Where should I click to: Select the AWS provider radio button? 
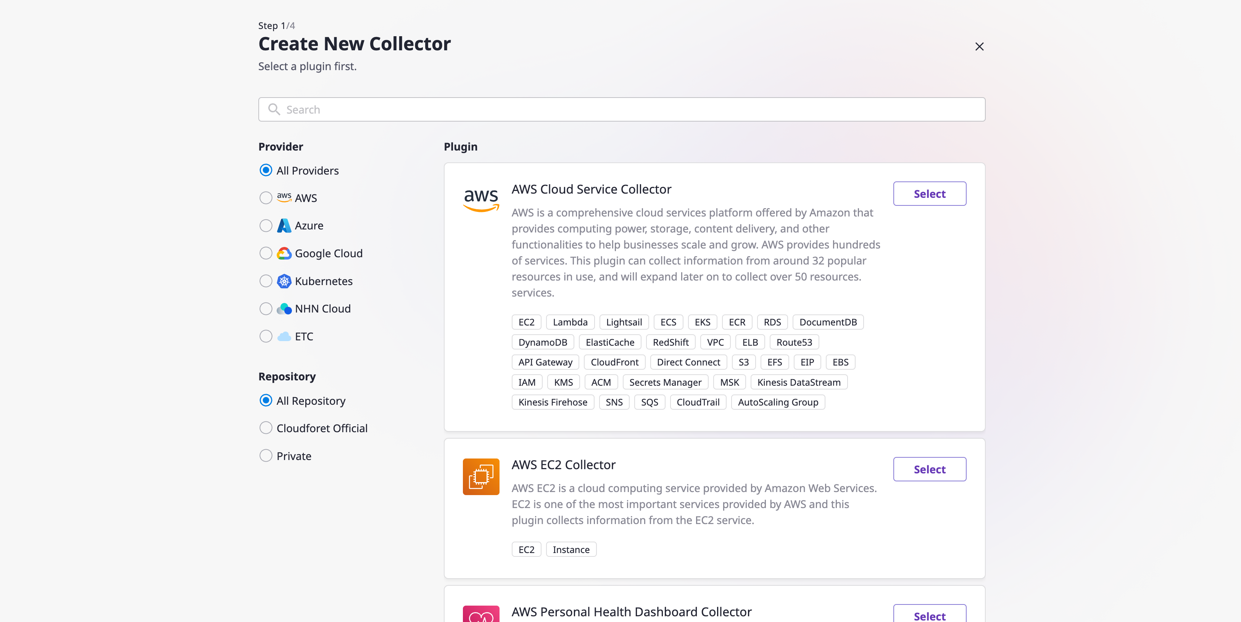click(266, 198)
